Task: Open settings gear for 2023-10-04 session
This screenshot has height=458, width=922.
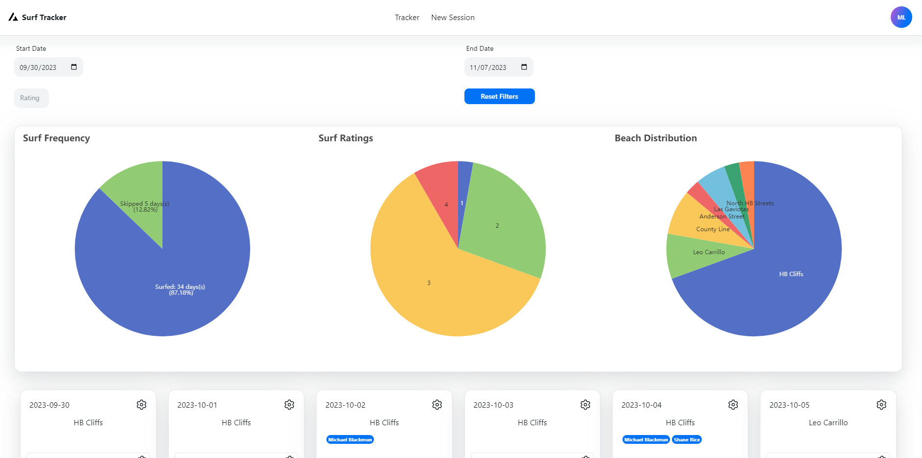Action: pos(733,405)
